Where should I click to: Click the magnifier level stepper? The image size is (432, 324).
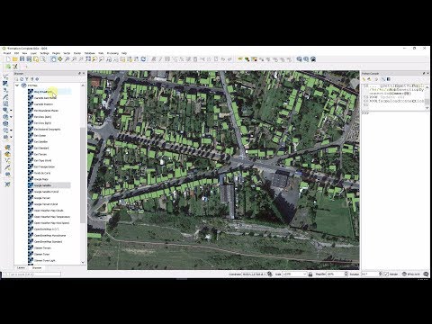coord(346,274)
